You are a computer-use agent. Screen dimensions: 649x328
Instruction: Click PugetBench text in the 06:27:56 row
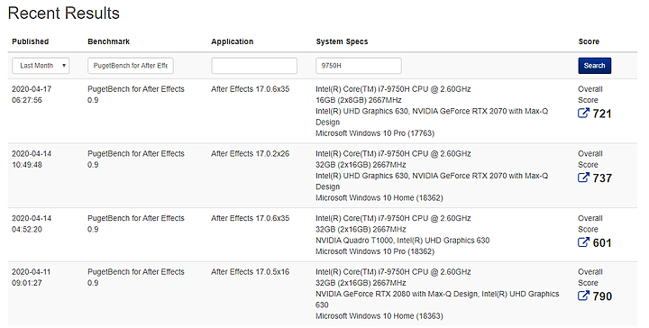[x=136, y=95]
